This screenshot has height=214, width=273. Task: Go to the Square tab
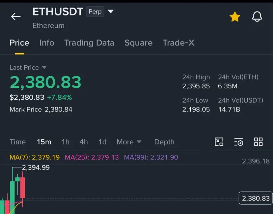point(138,43)
